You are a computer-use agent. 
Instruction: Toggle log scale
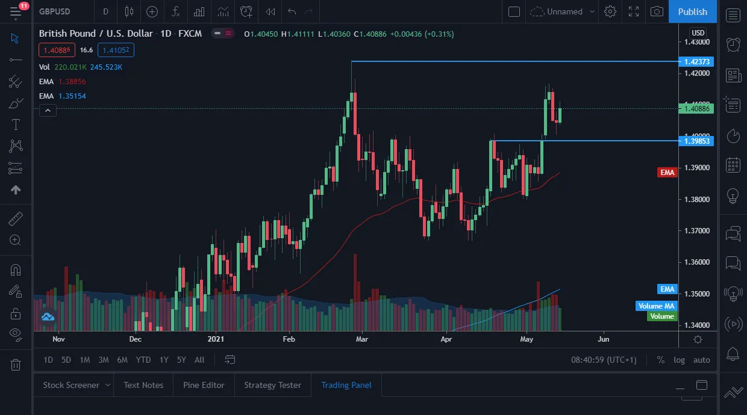click(679, 360)
